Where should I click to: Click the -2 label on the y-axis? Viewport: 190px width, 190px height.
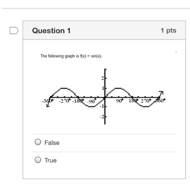pyautogui.click(x=102, y=117)
